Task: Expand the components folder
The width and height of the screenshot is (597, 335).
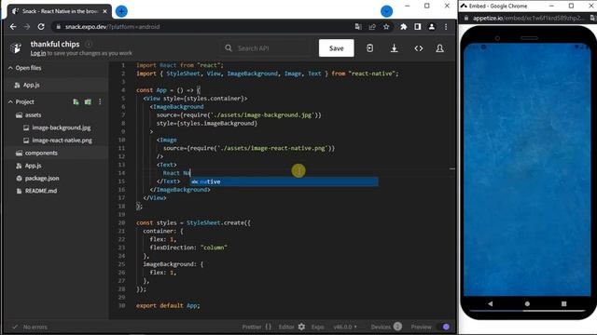Action: 36,153
